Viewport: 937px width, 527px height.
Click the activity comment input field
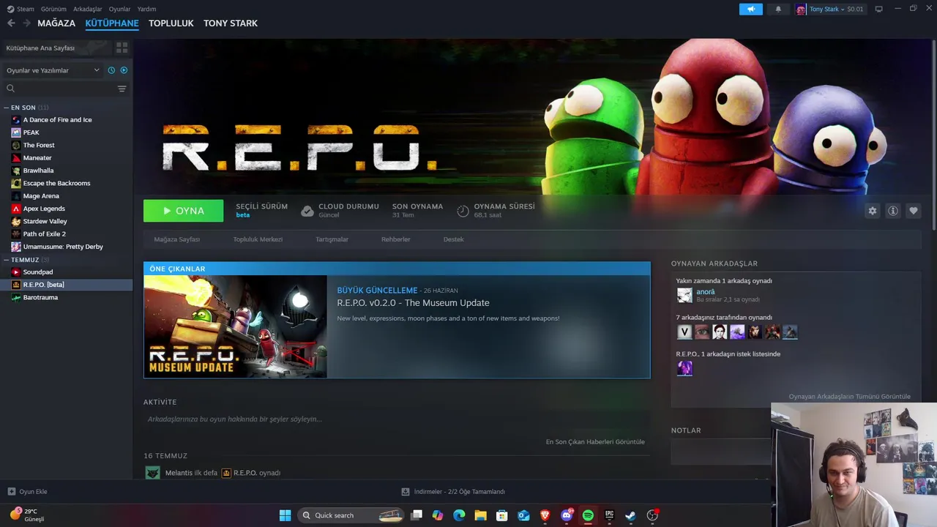pyautogui.click(x=395, y=419)
